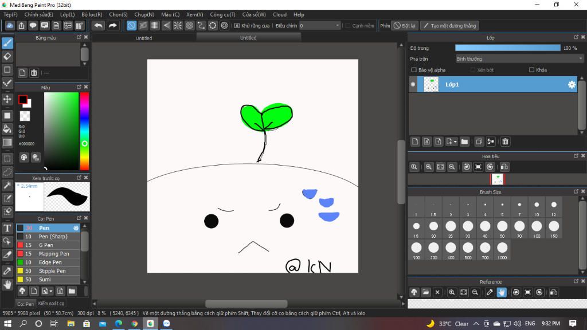Open the Công cụ(T) menu
Image resolution: width=587 pixels, height=330 pixels.
[222, 14]
